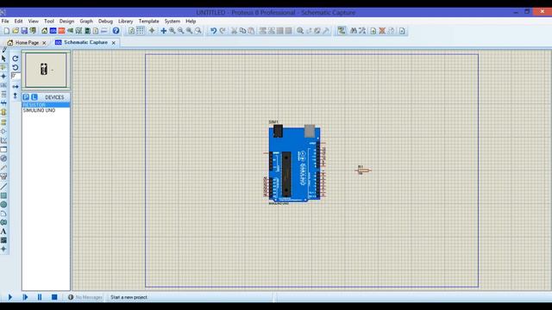Open the Graph menu
This screenshot has height=310, width=552.
point(86,22)
